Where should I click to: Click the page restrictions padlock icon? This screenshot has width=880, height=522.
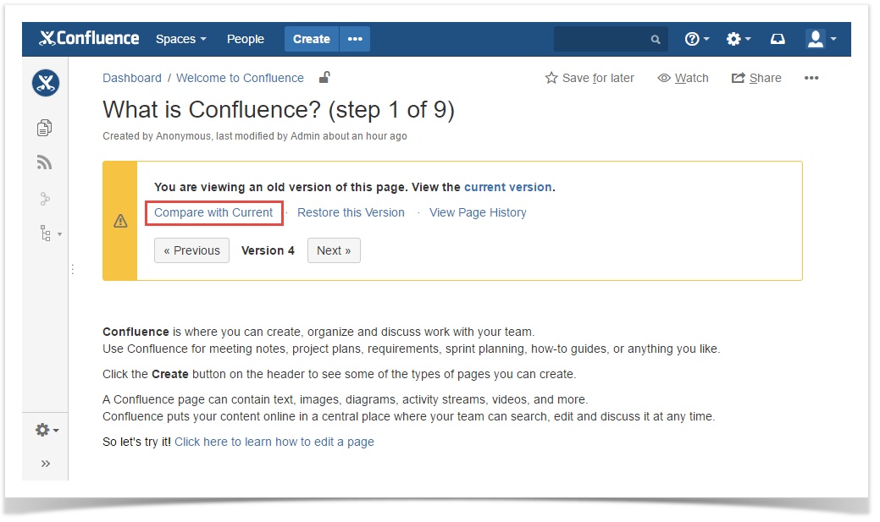[x=324, y=77]
